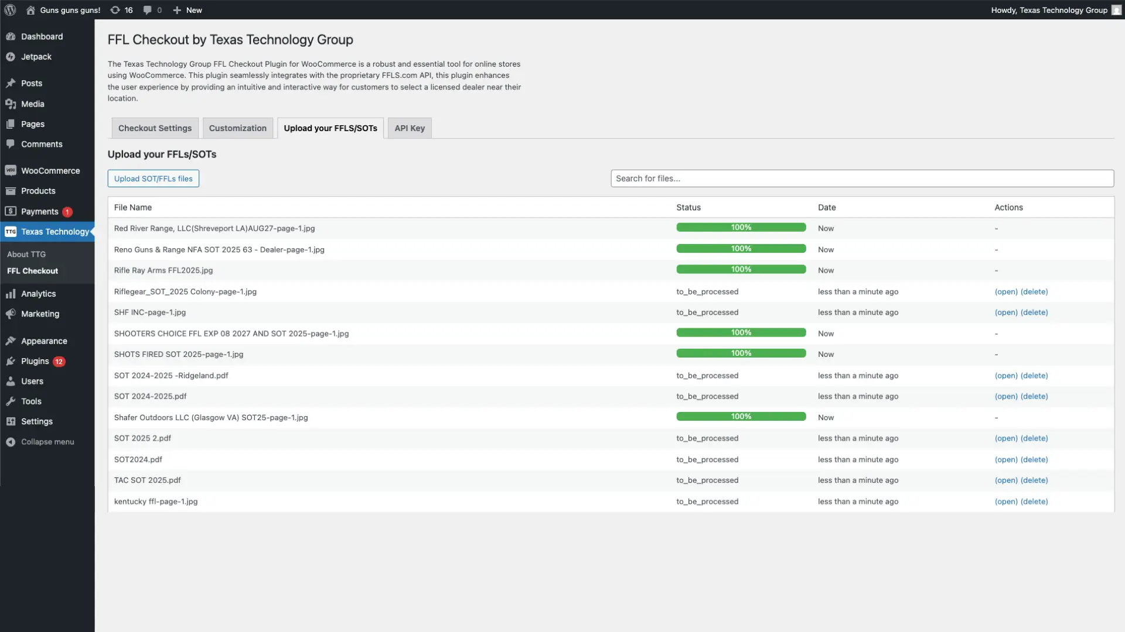1125x632 pixels.
Task: Click Upload SOT/FFLs files button
Action: pos(154,178)
